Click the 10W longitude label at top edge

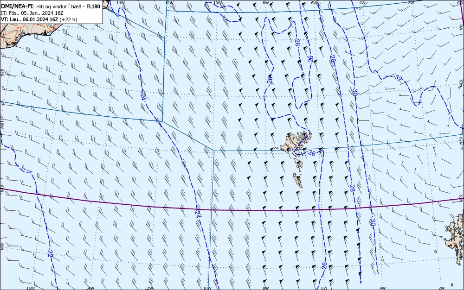pos(217,3)
